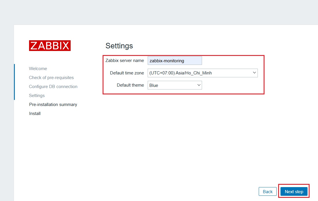Click (UTC+07:00) Asia/Ho_Chi_Minh value
The width and height of the screenshot is (318, 201).
click(180, 73)
